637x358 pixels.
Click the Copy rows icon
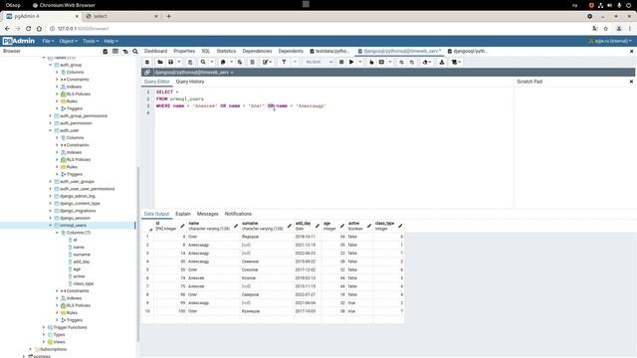point(223,62)
